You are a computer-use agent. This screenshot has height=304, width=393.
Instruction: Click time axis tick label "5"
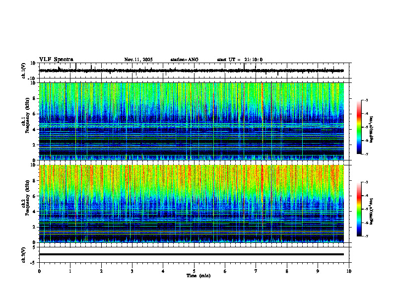tap(194, 271)
